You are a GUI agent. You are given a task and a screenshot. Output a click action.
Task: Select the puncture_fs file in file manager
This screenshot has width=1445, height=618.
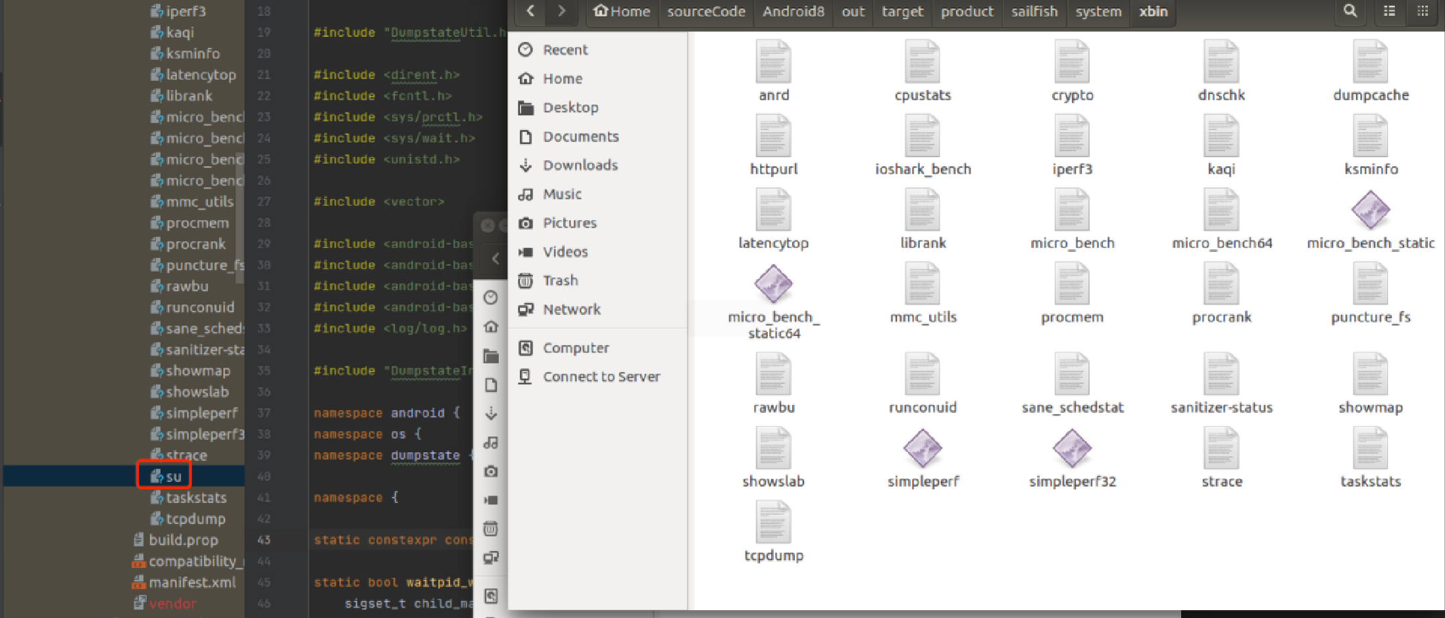[x=1371, y=293]
